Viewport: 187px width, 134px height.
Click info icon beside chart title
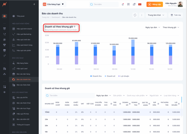point(75,27)
